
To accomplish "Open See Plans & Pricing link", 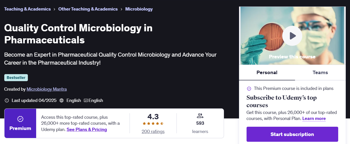I will point(87,129).
